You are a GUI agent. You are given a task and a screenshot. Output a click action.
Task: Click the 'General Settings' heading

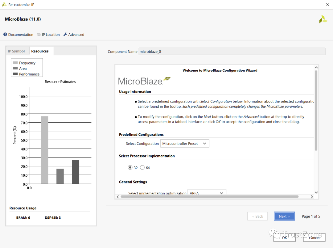[x=133, y=182]
